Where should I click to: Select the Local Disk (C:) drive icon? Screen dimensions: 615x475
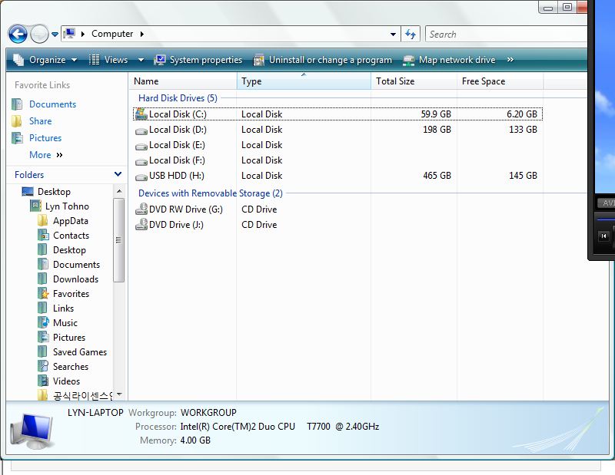click(x=141, y=114)
